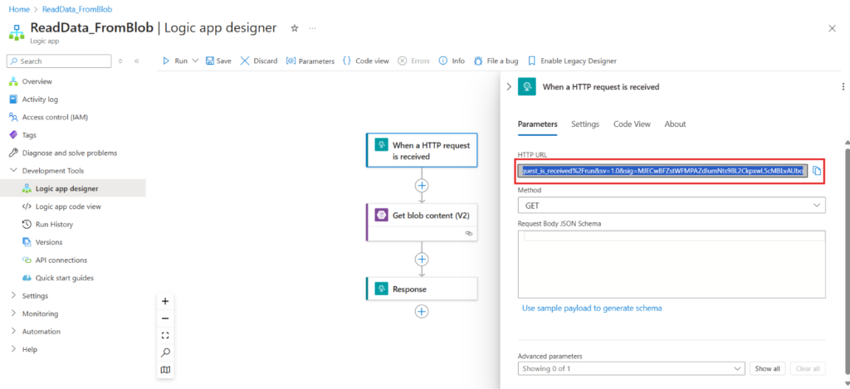Click Clear all button
The height and width of the screenshot is (389, 850).
click(x=808, y=368)
